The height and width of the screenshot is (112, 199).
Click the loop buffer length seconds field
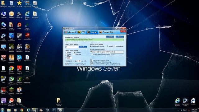(79, 61)
